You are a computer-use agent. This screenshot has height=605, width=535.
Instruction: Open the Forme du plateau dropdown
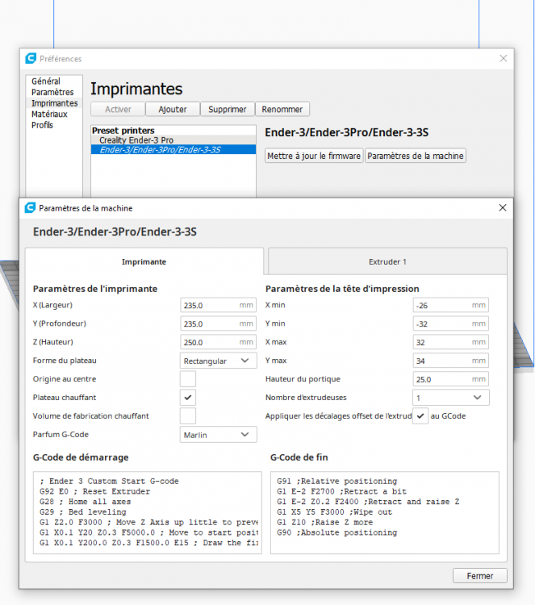218,361
